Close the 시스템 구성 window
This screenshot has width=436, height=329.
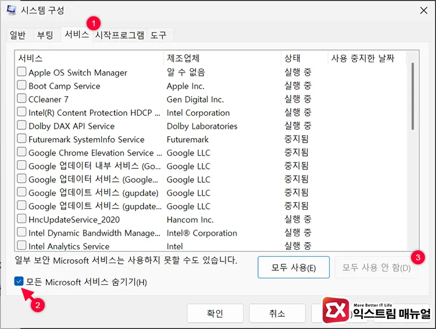(x=423, y=10)
